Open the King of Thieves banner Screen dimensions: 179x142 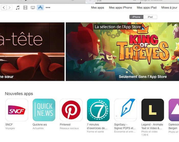pyautogui.click(x=122, y=52)
